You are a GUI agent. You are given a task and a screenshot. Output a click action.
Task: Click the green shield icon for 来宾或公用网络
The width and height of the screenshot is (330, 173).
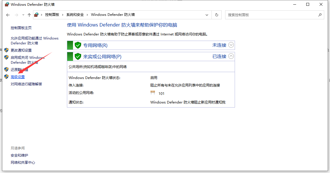click(x=78, y=56)
